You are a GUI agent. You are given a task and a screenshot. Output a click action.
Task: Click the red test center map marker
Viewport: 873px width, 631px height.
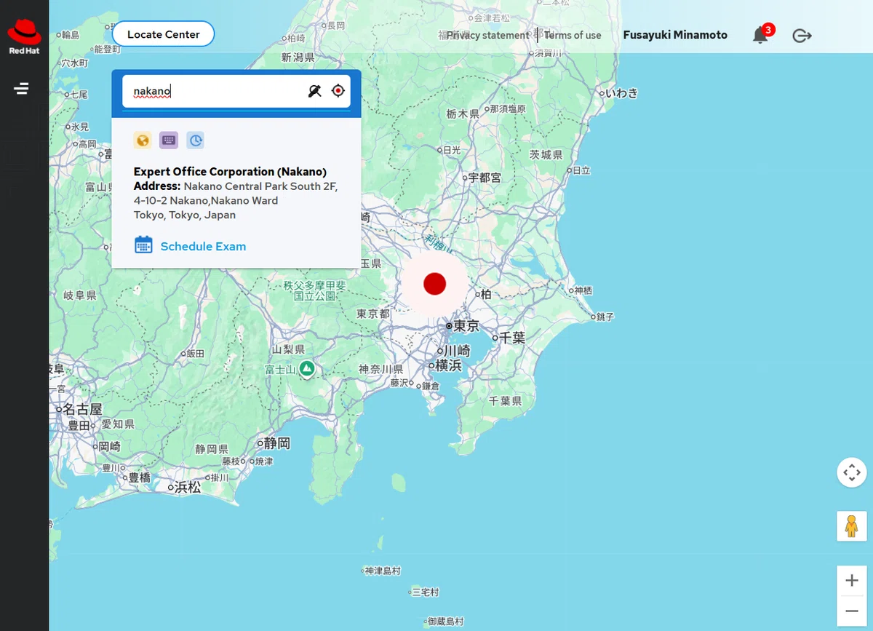click(434, 284)
